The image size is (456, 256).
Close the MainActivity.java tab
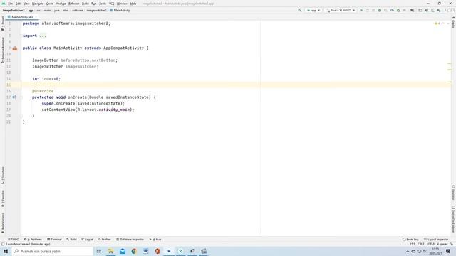(36, 17)
